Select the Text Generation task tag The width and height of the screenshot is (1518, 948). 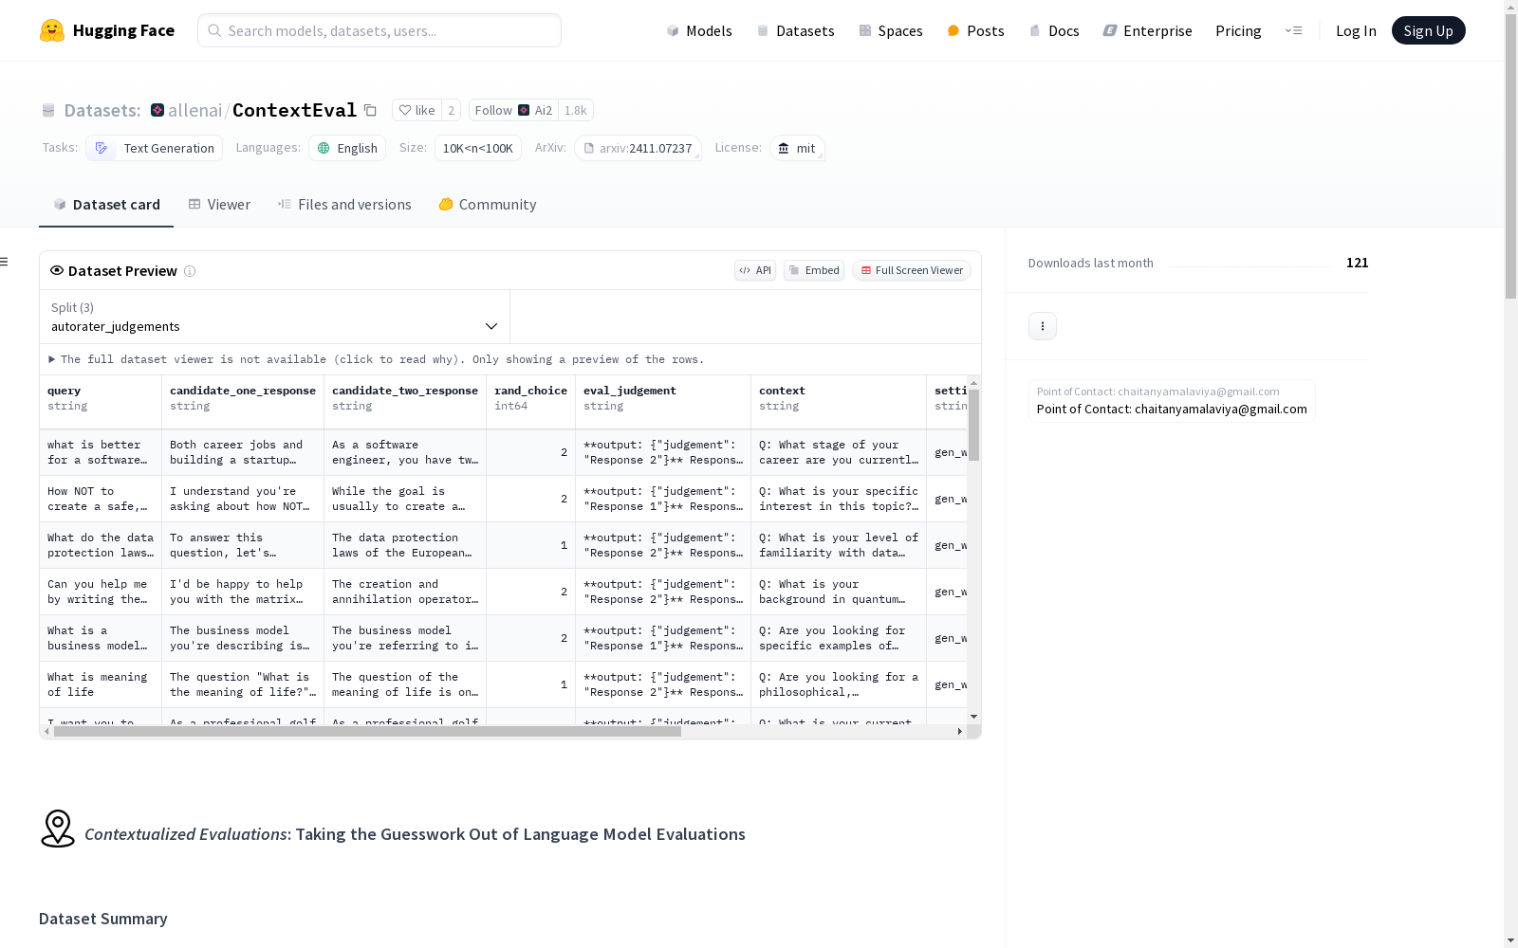(x=155, y=148)
